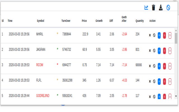The height and width of the screenshot is (112, 179).
Task: Click the Action column header
Action: click(x=152, y=21)
